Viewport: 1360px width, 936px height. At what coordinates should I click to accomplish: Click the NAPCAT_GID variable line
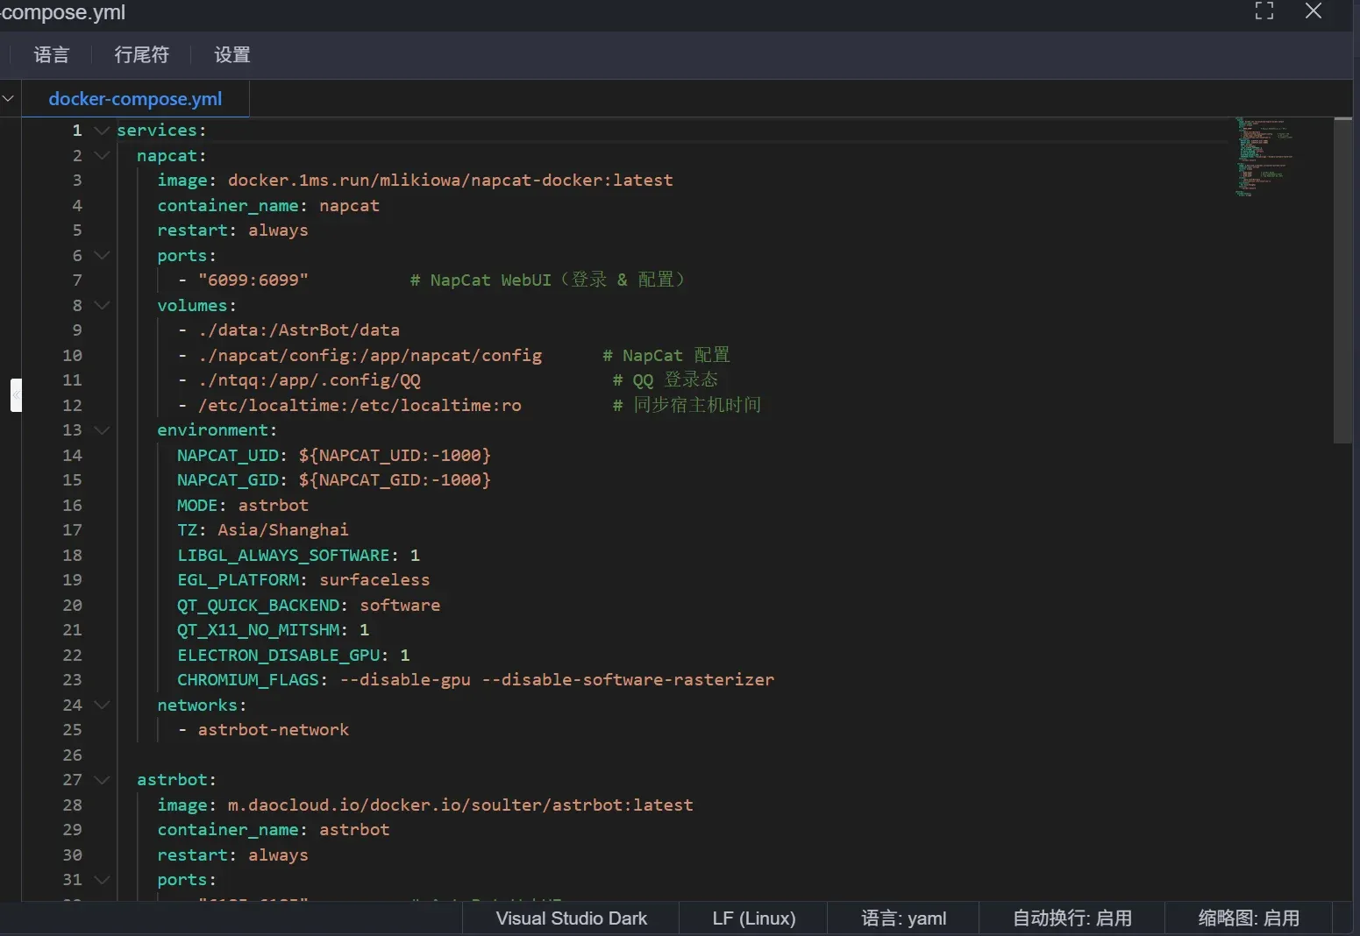(334, 480)
